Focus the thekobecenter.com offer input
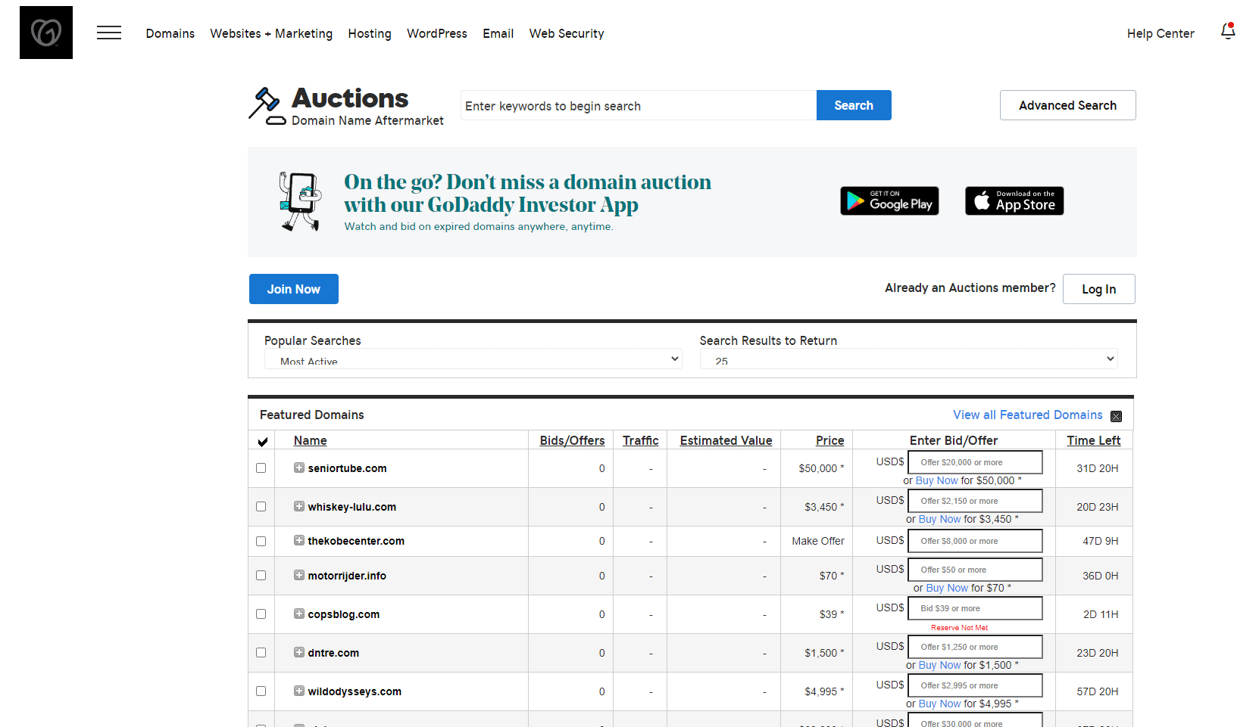 975,541
